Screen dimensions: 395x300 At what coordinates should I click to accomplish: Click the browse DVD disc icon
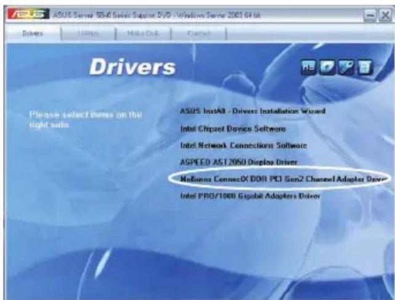pyautogui.click(x=327, y=67)
